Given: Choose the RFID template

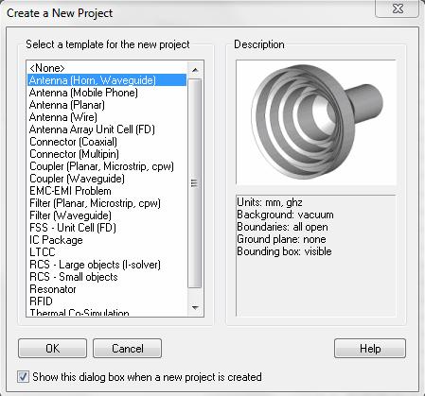Looking at the screenshot, I should tap(107, 301).
